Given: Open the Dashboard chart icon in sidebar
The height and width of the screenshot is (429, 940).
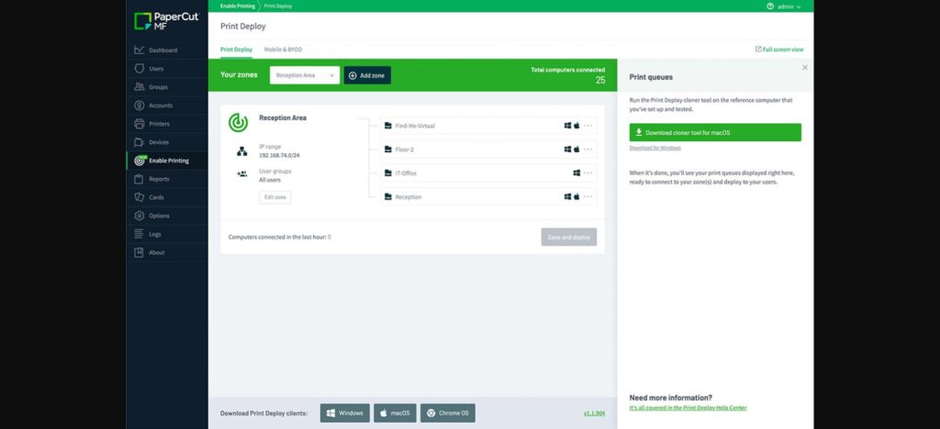Looking at the screenshot, I should [x=140, y=50].
